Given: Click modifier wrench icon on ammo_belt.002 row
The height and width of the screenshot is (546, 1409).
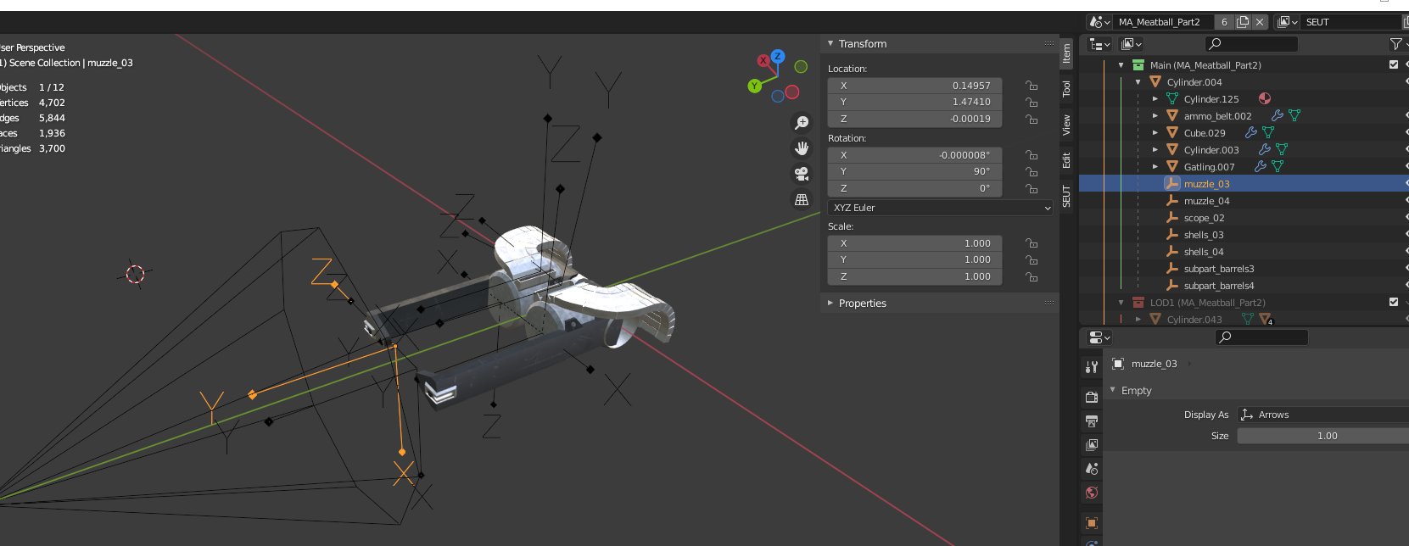Looking at the screenshot, I should pyautogui.click(x=1278, y=115).
